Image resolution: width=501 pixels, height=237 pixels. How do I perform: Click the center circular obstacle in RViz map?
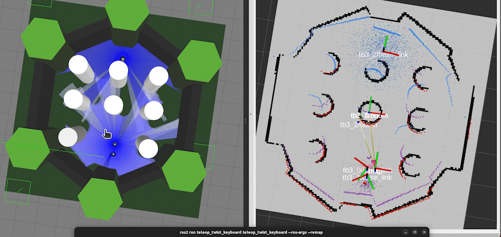pos(370,110)
